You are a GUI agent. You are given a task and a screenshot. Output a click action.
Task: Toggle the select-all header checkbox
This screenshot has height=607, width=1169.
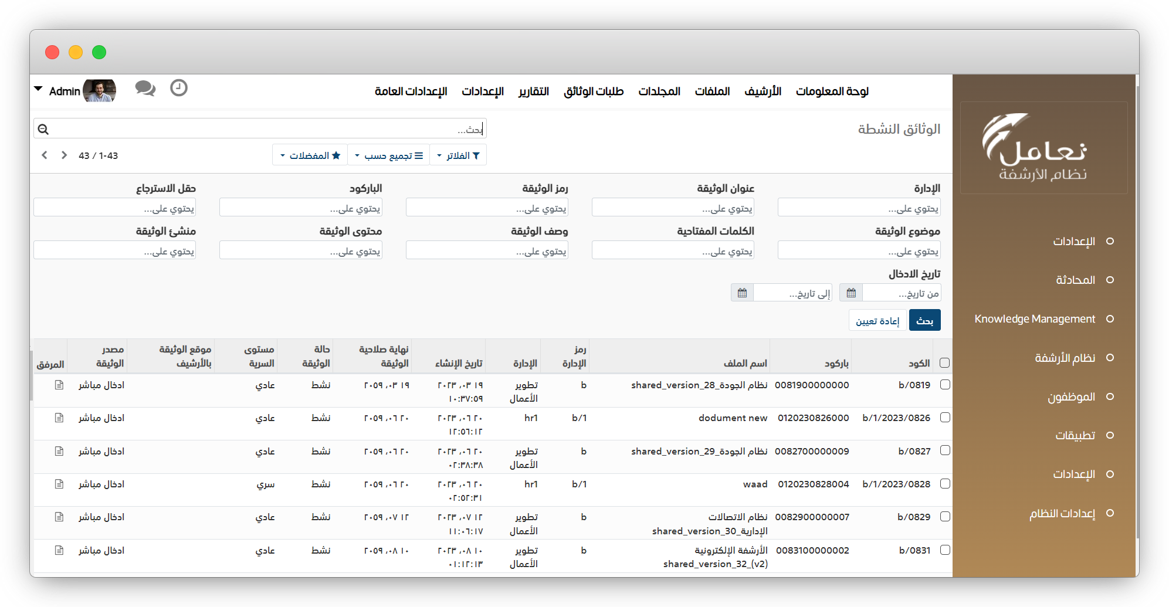944,363
